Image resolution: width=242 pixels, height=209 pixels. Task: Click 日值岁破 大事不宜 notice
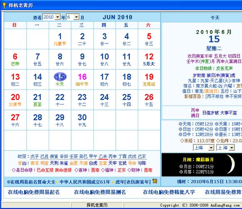click(x=220, y=113)
